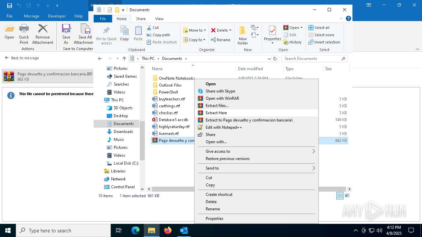The height and width of the screenshot is (237, 422).
Task: Click Pin to Quick access icon
Action: pyautogui.click(x=106, y=36)
